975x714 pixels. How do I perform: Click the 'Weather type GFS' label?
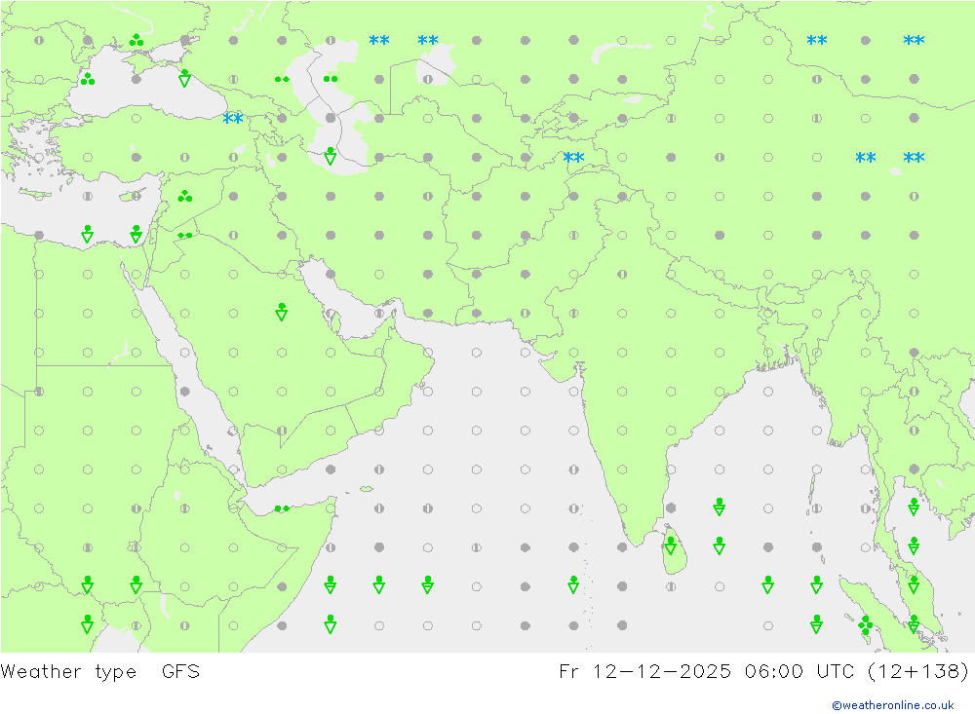click(100, 671)
